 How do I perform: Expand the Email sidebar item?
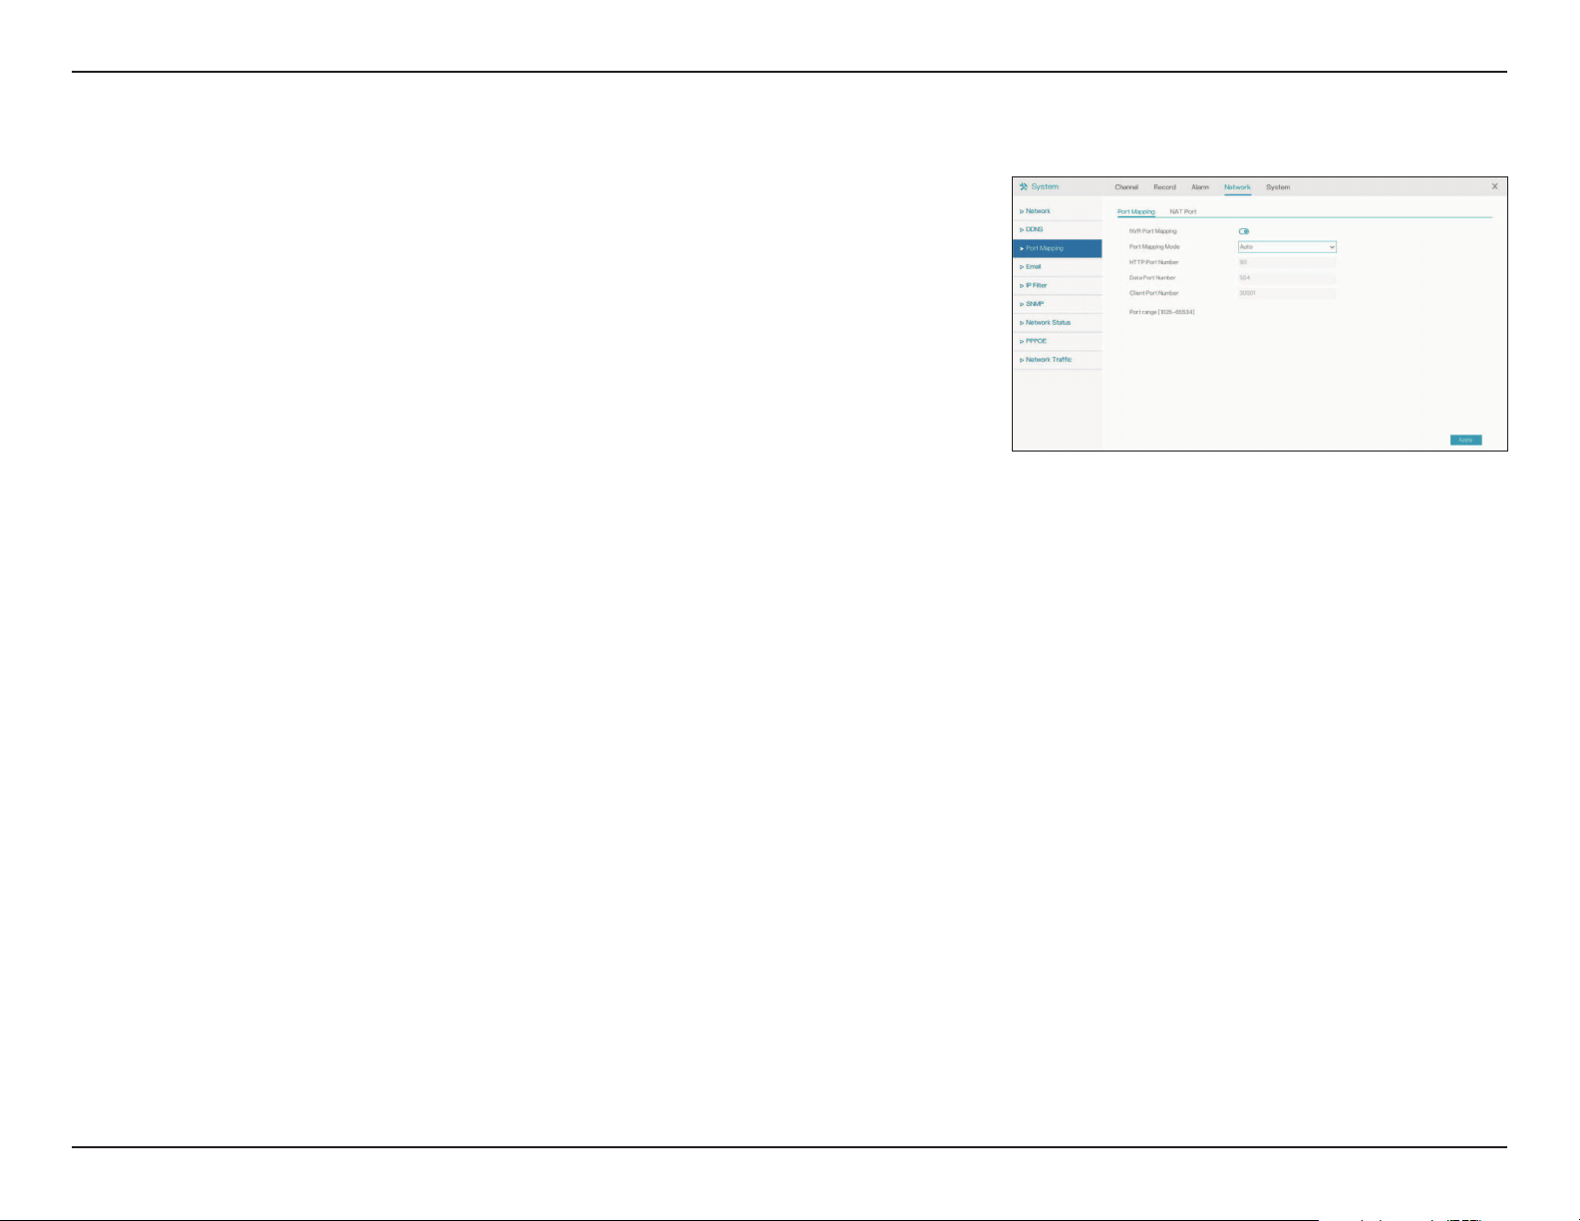click(x=1058, y=267)
